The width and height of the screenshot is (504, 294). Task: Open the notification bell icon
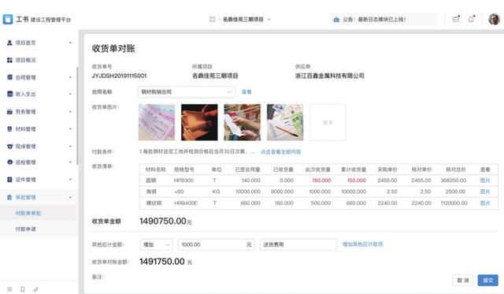[x=471, y=19]
